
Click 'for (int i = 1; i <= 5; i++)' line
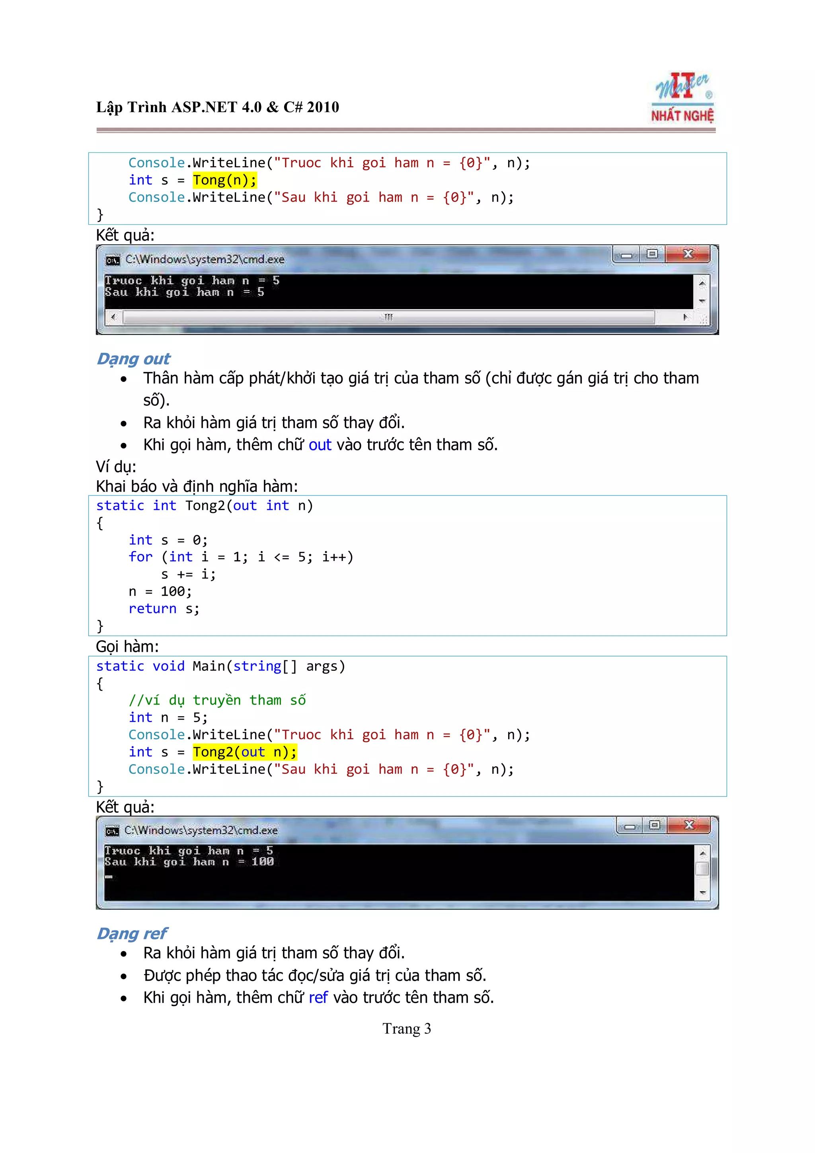241,557
